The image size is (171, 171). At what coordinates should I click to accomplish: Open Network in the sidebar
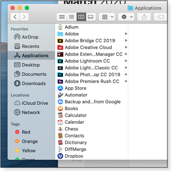coord(31,112)
